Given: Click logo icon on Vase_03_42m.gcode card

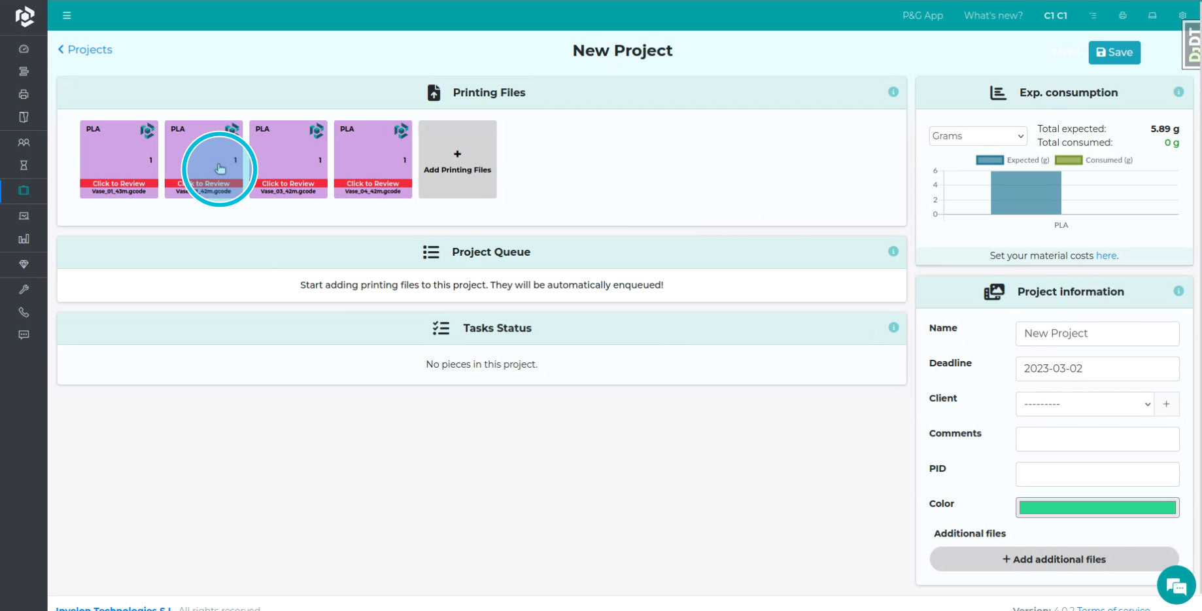Looking at the screenshot, I should [317, 131].
